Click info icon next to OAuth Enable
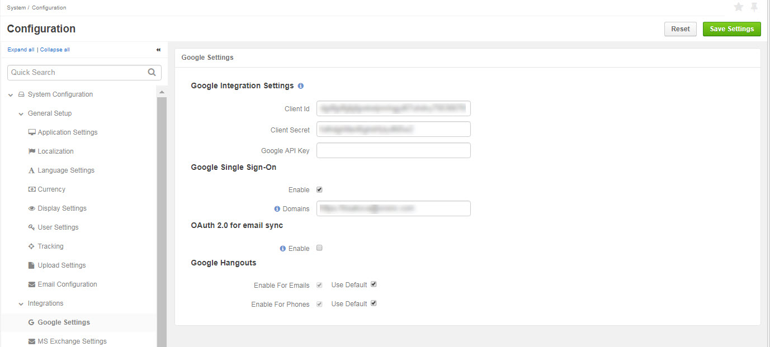Viewport: 770px width, 347px height. point(282,248)
